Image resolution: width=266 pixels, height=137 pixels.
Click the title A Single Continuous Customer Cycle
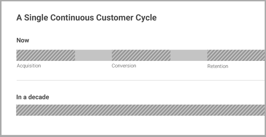[x=86, y=18]
